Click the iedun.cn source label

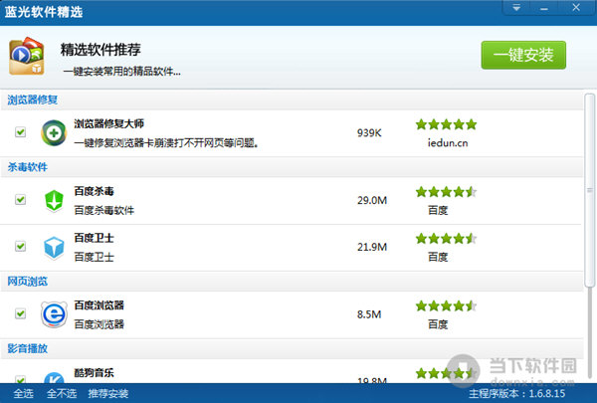(x=448, y=143)
